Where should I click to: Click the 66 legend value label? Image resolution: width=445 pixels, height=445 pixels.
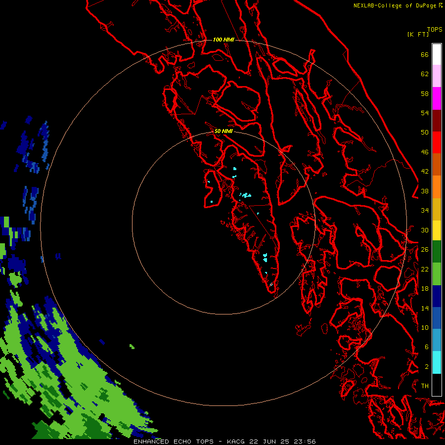425,54
